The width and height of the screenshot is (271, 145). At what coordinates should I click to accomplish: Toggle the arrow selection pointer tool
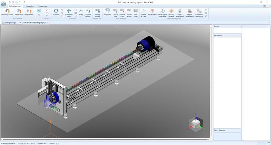(39, 11)
